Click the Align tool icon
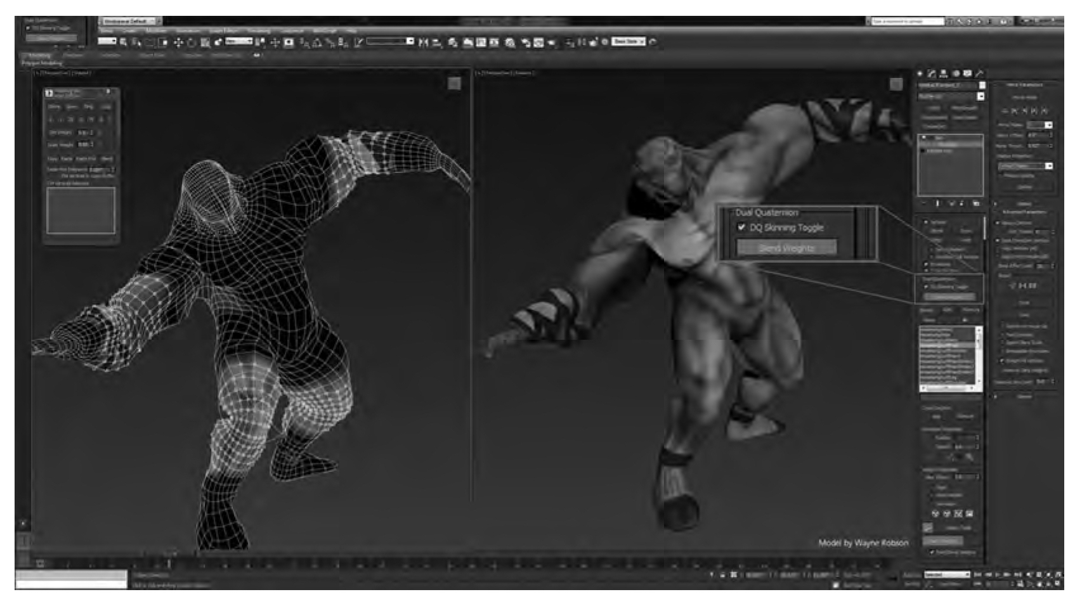The width and height of the screenshot is (1082, 599). 437,42
